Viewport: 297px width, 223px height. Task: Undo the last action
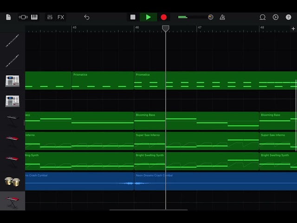point(87,17)
